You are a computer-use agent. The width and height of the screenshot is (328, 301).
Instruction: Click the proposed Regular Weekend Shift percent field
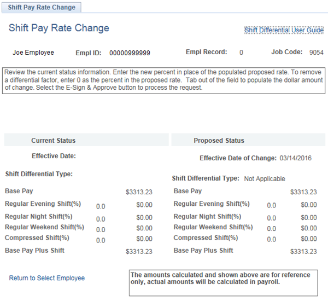coord(271,228)
